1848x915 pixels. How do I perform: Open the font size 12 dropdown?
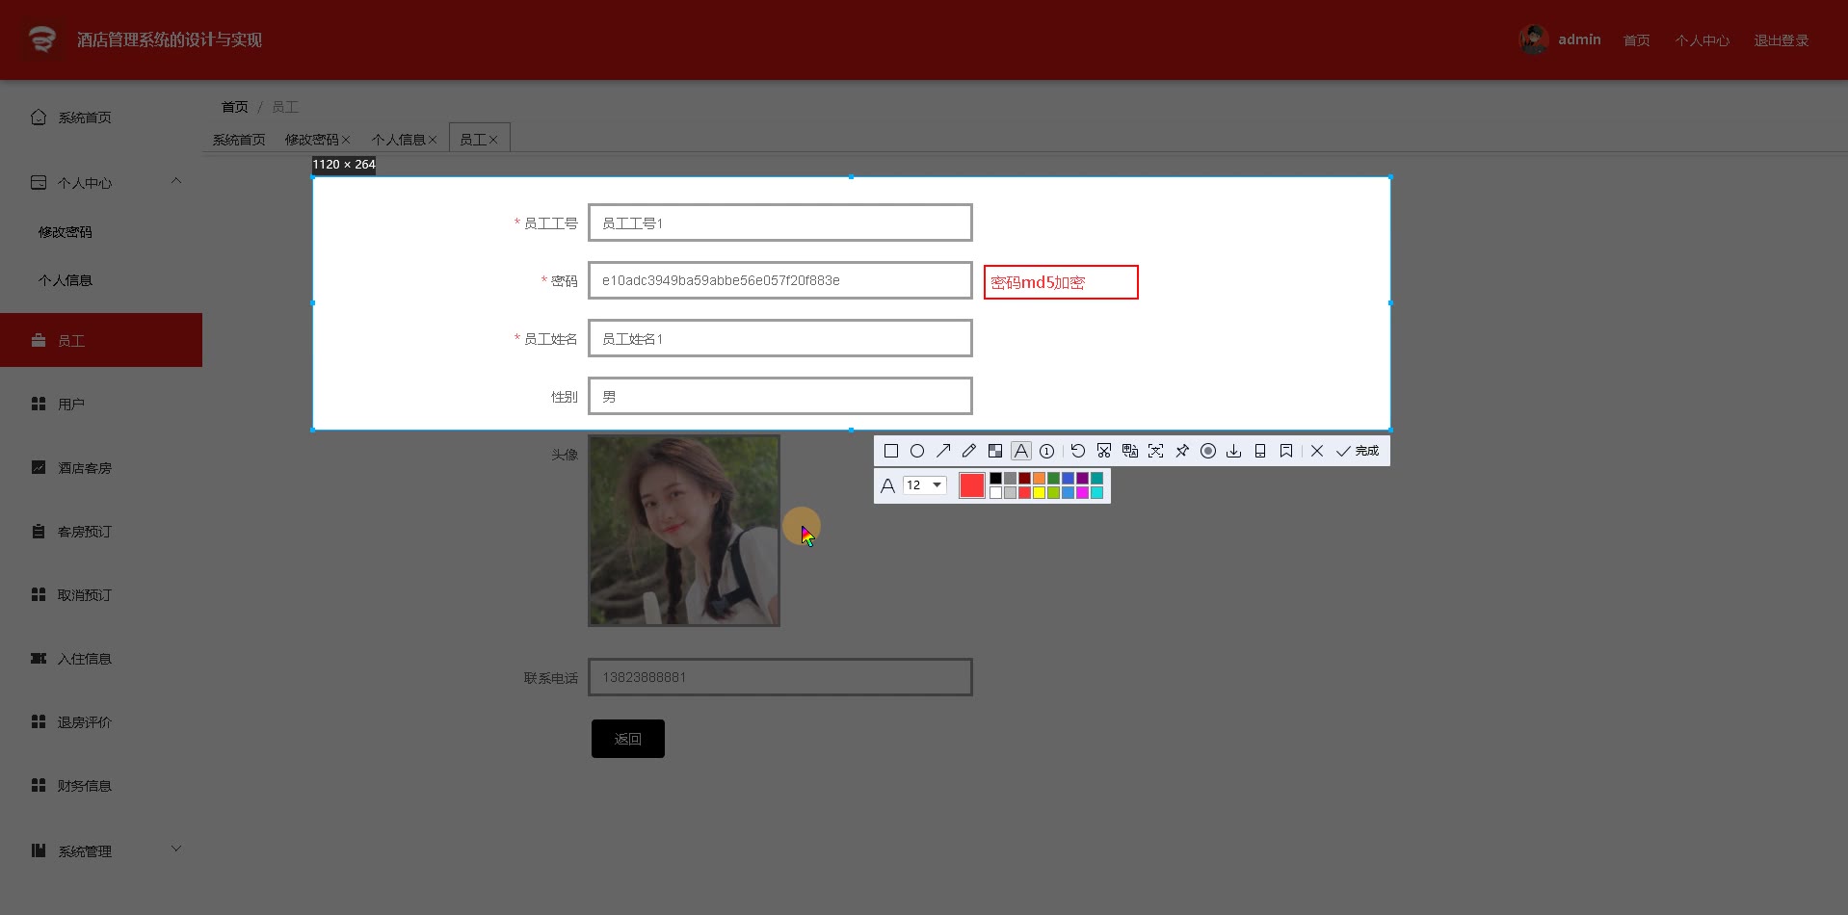925,485
